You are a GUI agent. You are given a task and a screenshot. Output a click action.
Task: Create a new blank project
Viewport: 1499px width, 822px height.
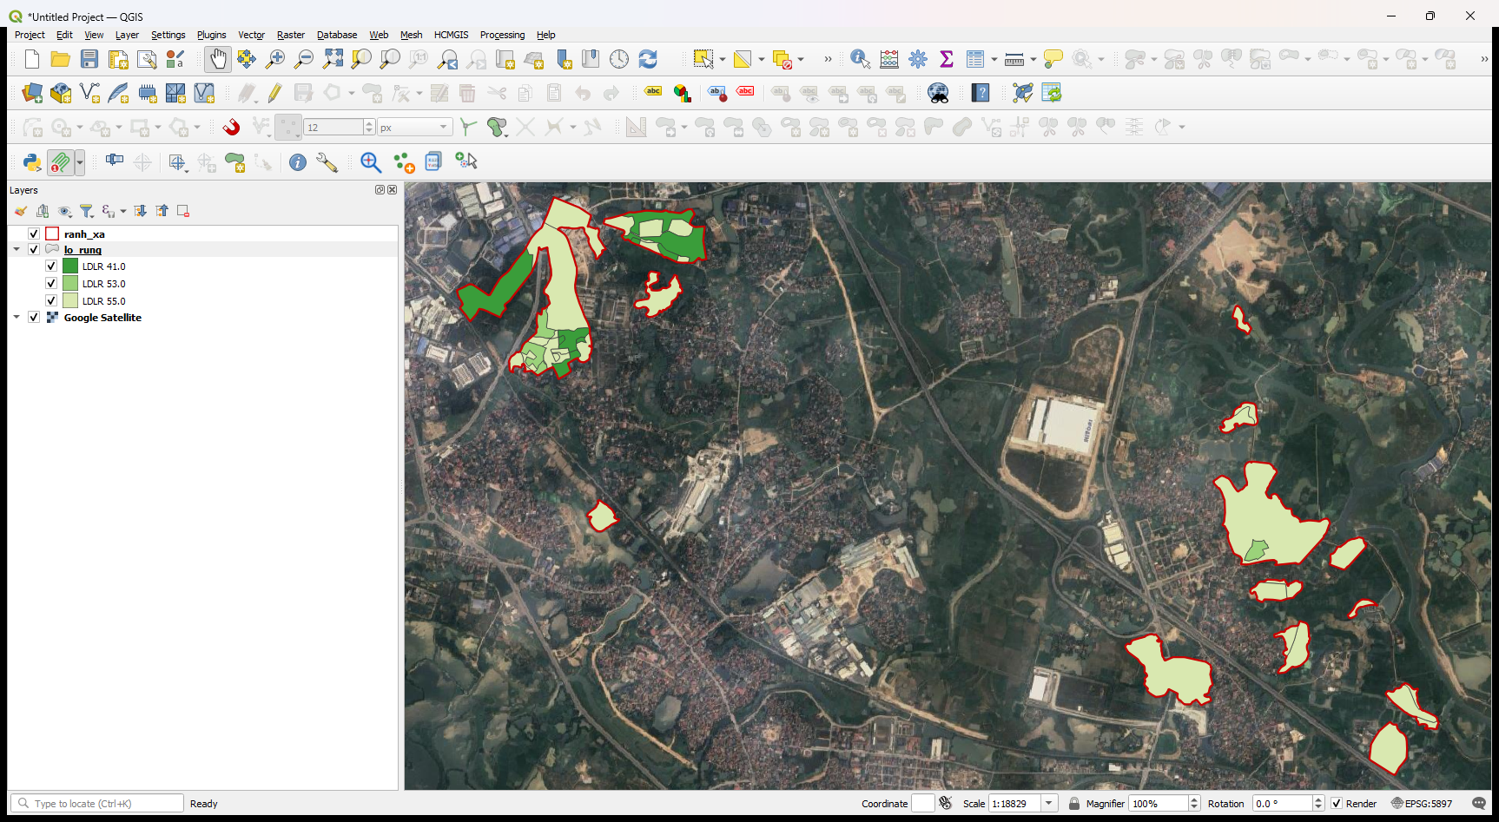32,59
